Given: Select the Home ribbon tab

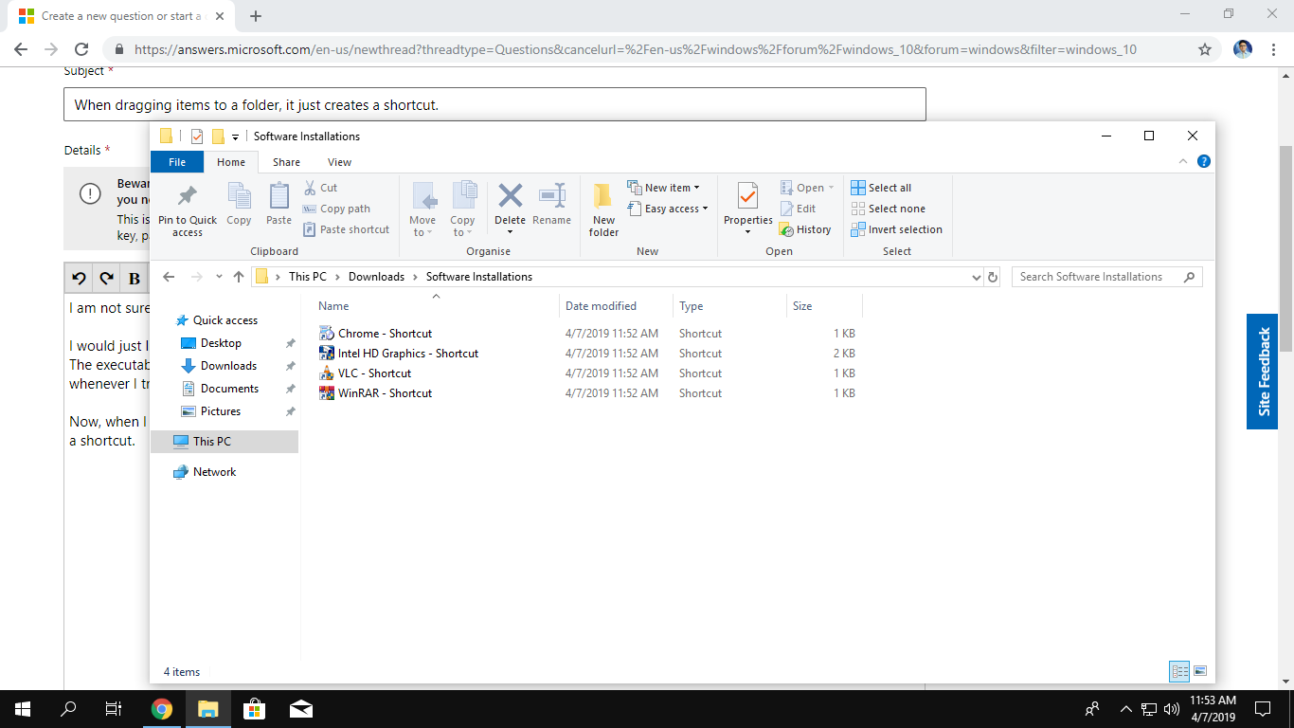Looking at the screenshot, I should 231,162.
